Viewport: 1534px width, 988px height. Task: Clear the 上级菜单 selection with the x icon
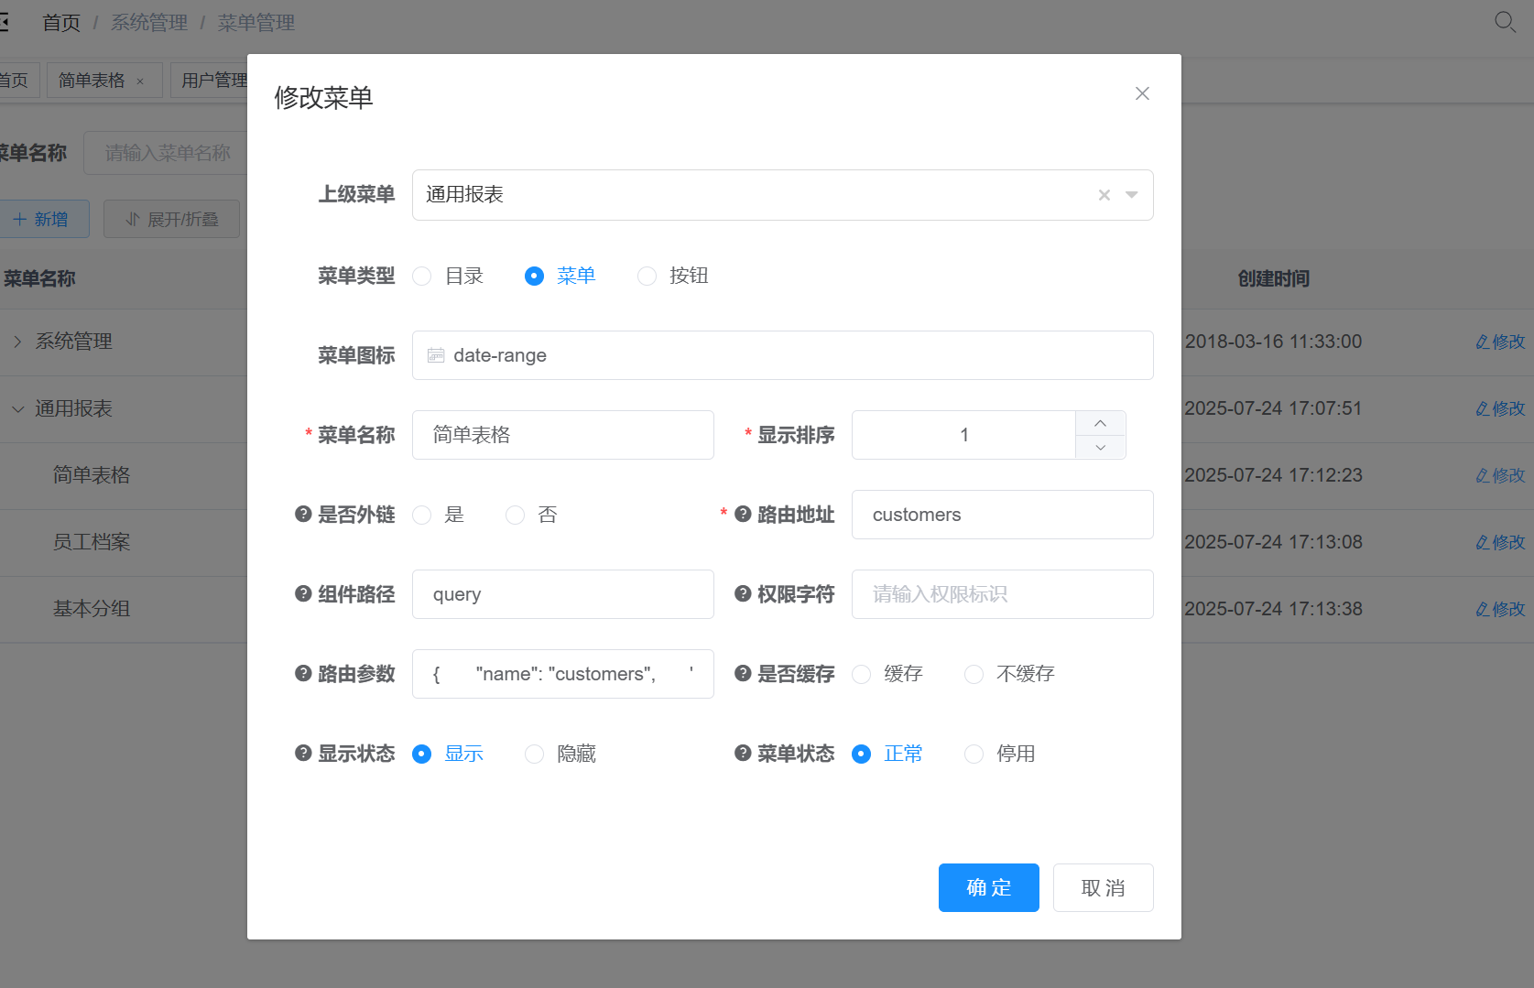tap(1104, 195)
